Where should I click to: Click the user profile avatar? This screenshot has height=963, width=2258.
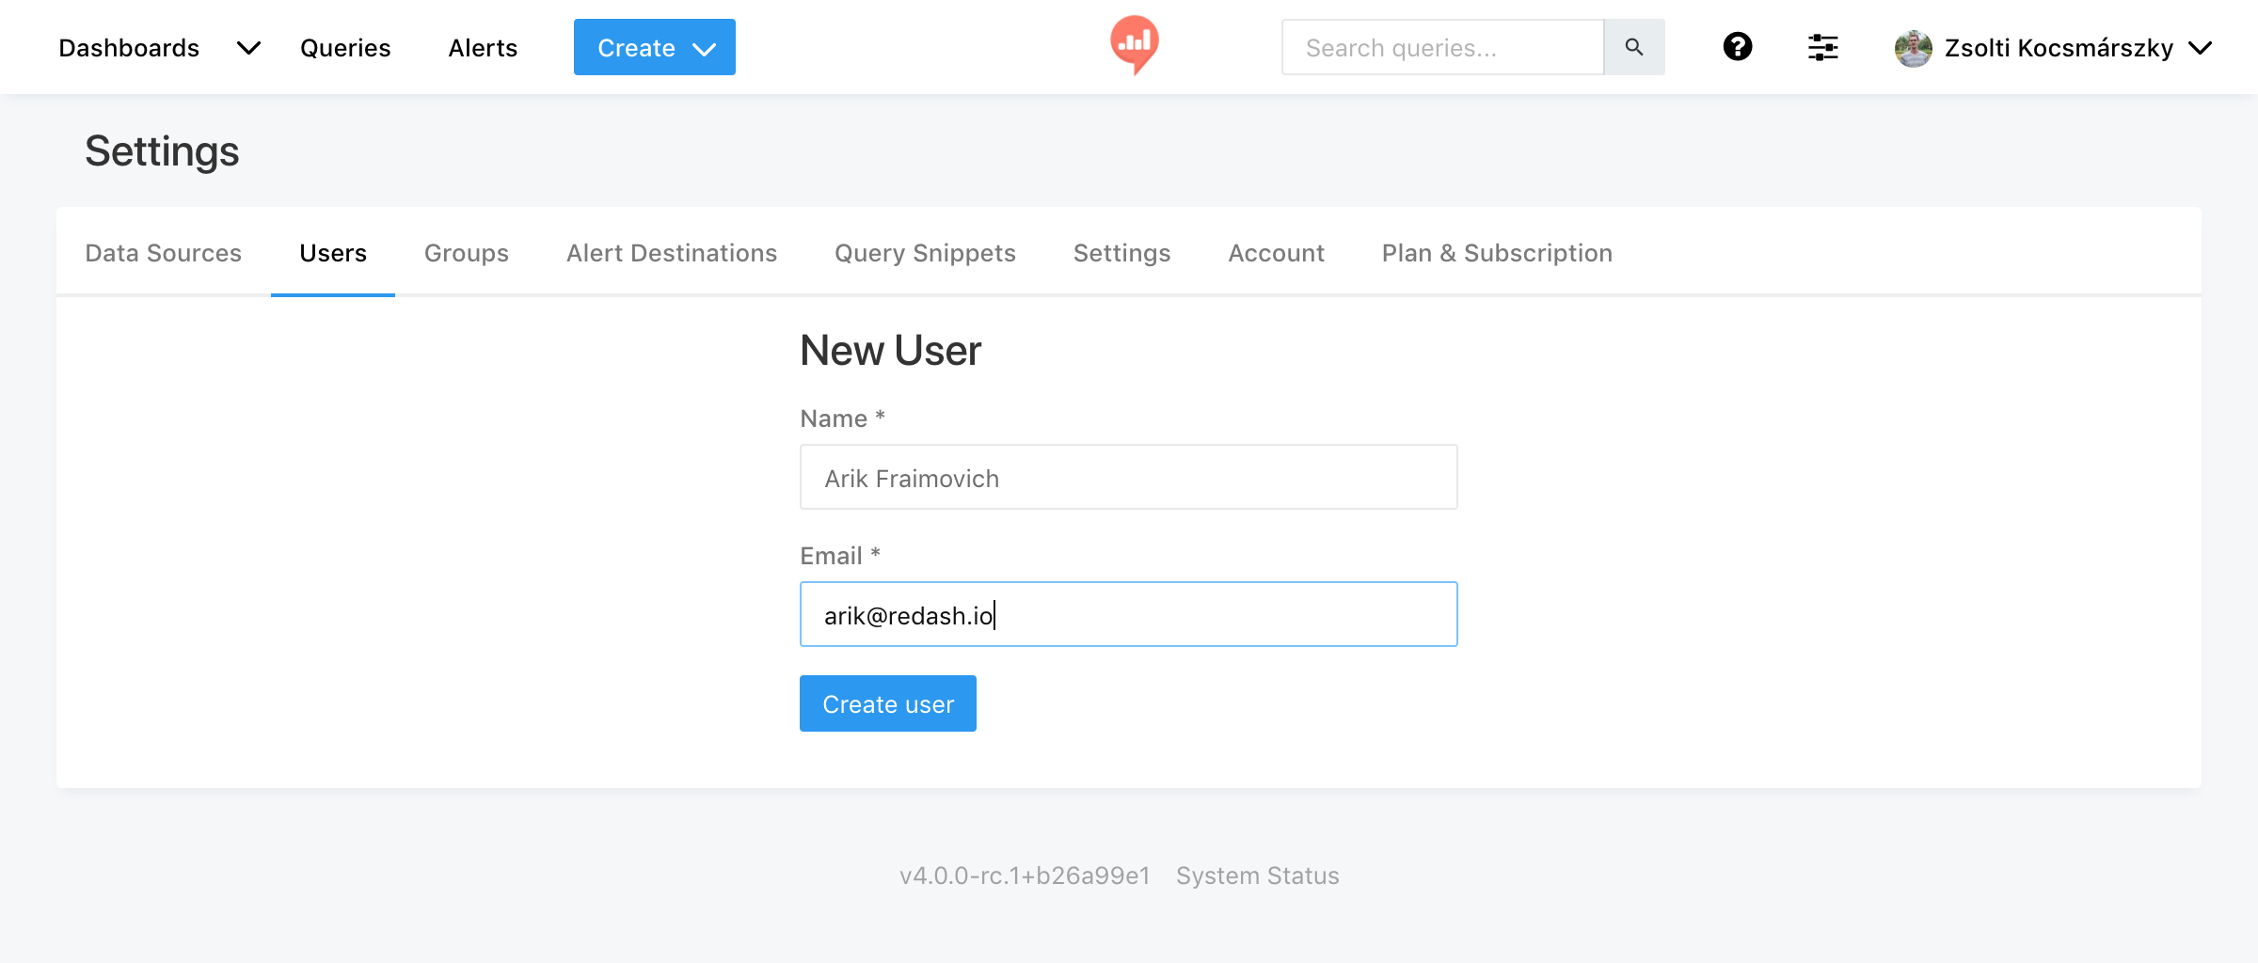1913,48
